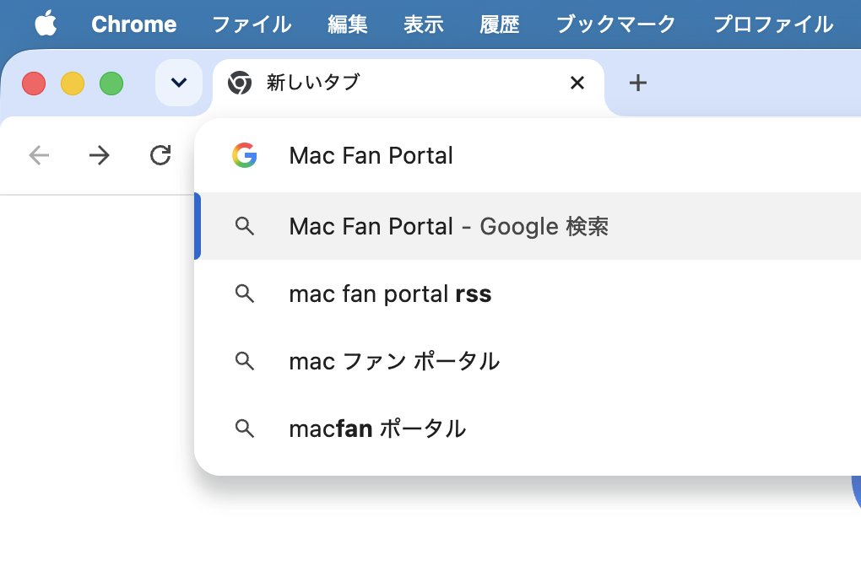Expand the tab search dropdown arrow
Image resolution: width=861 pixels, height=582 pixels.
coord(179,83)
